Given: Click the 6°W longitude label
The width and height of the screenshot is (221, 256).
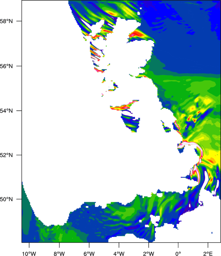Looking at the screenshot, I should pyautogui.click(x=89, y=254).
